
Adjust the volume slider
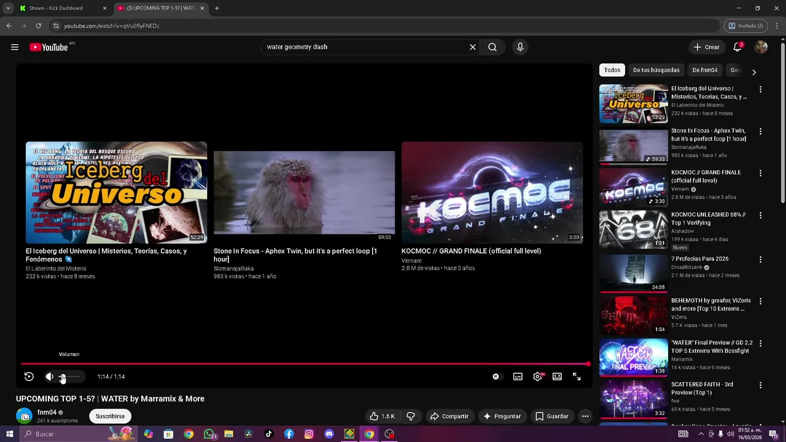(69, 377)
